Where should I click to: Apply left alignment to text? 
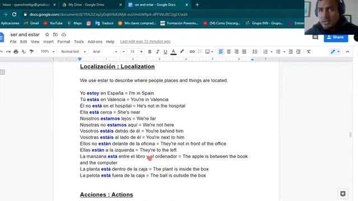[x=221, y=52]
